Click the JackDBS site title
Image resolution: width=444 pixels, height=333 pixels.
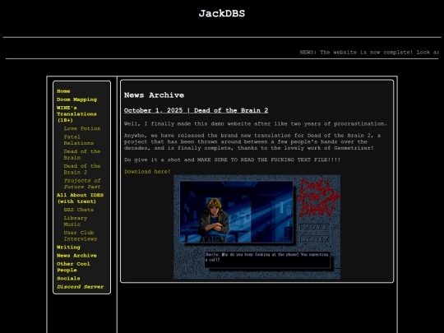click(x=222, y=13)
